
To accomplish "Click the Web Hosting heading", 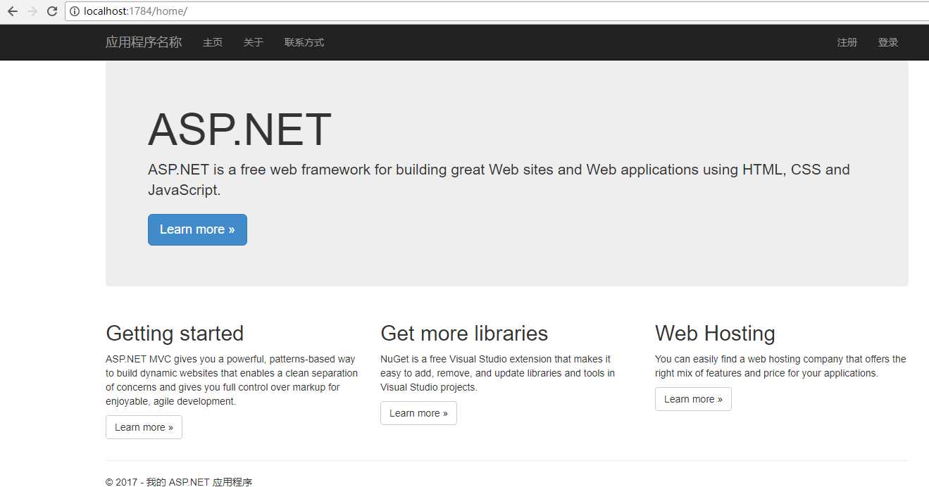I will pos(715,334).
